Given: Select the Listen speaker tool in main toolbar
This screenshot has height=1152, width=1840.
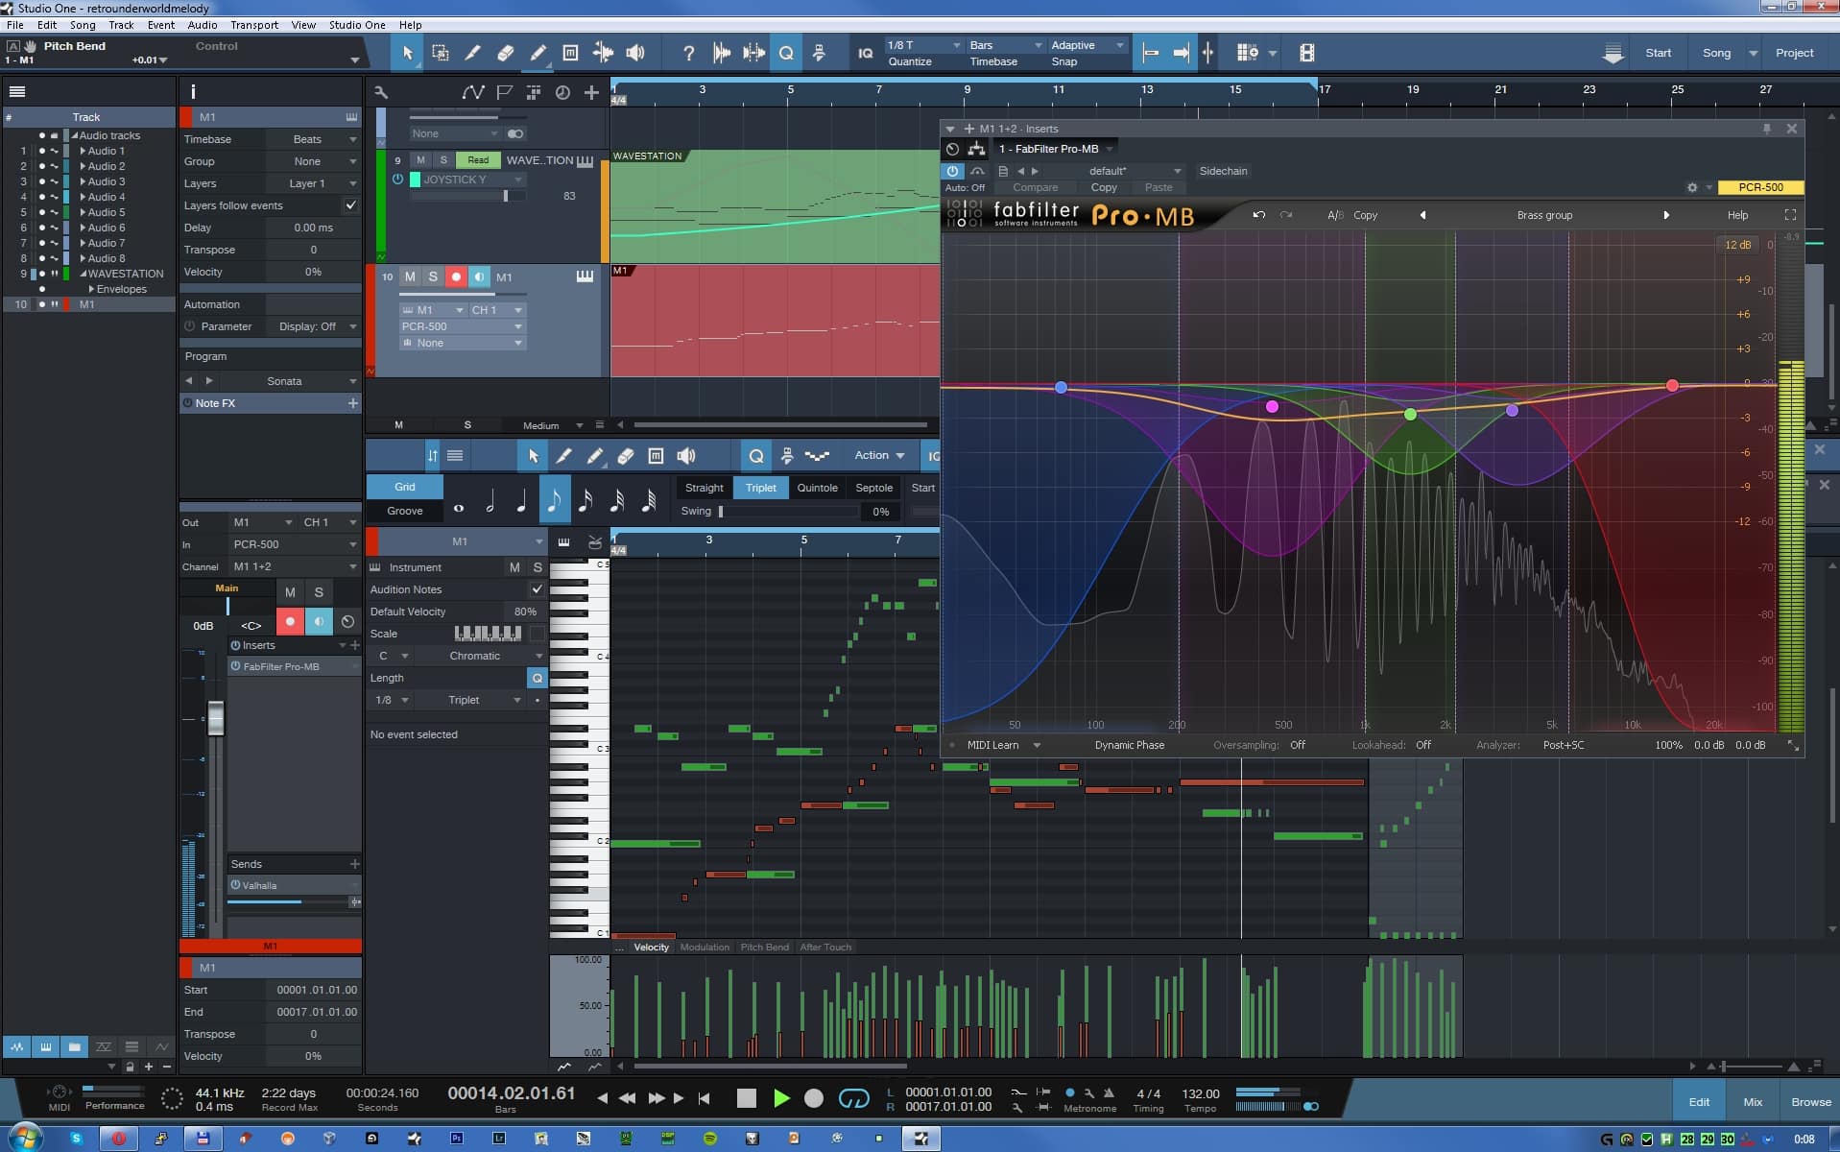Looking at the screenshot, I should [635, 53].
